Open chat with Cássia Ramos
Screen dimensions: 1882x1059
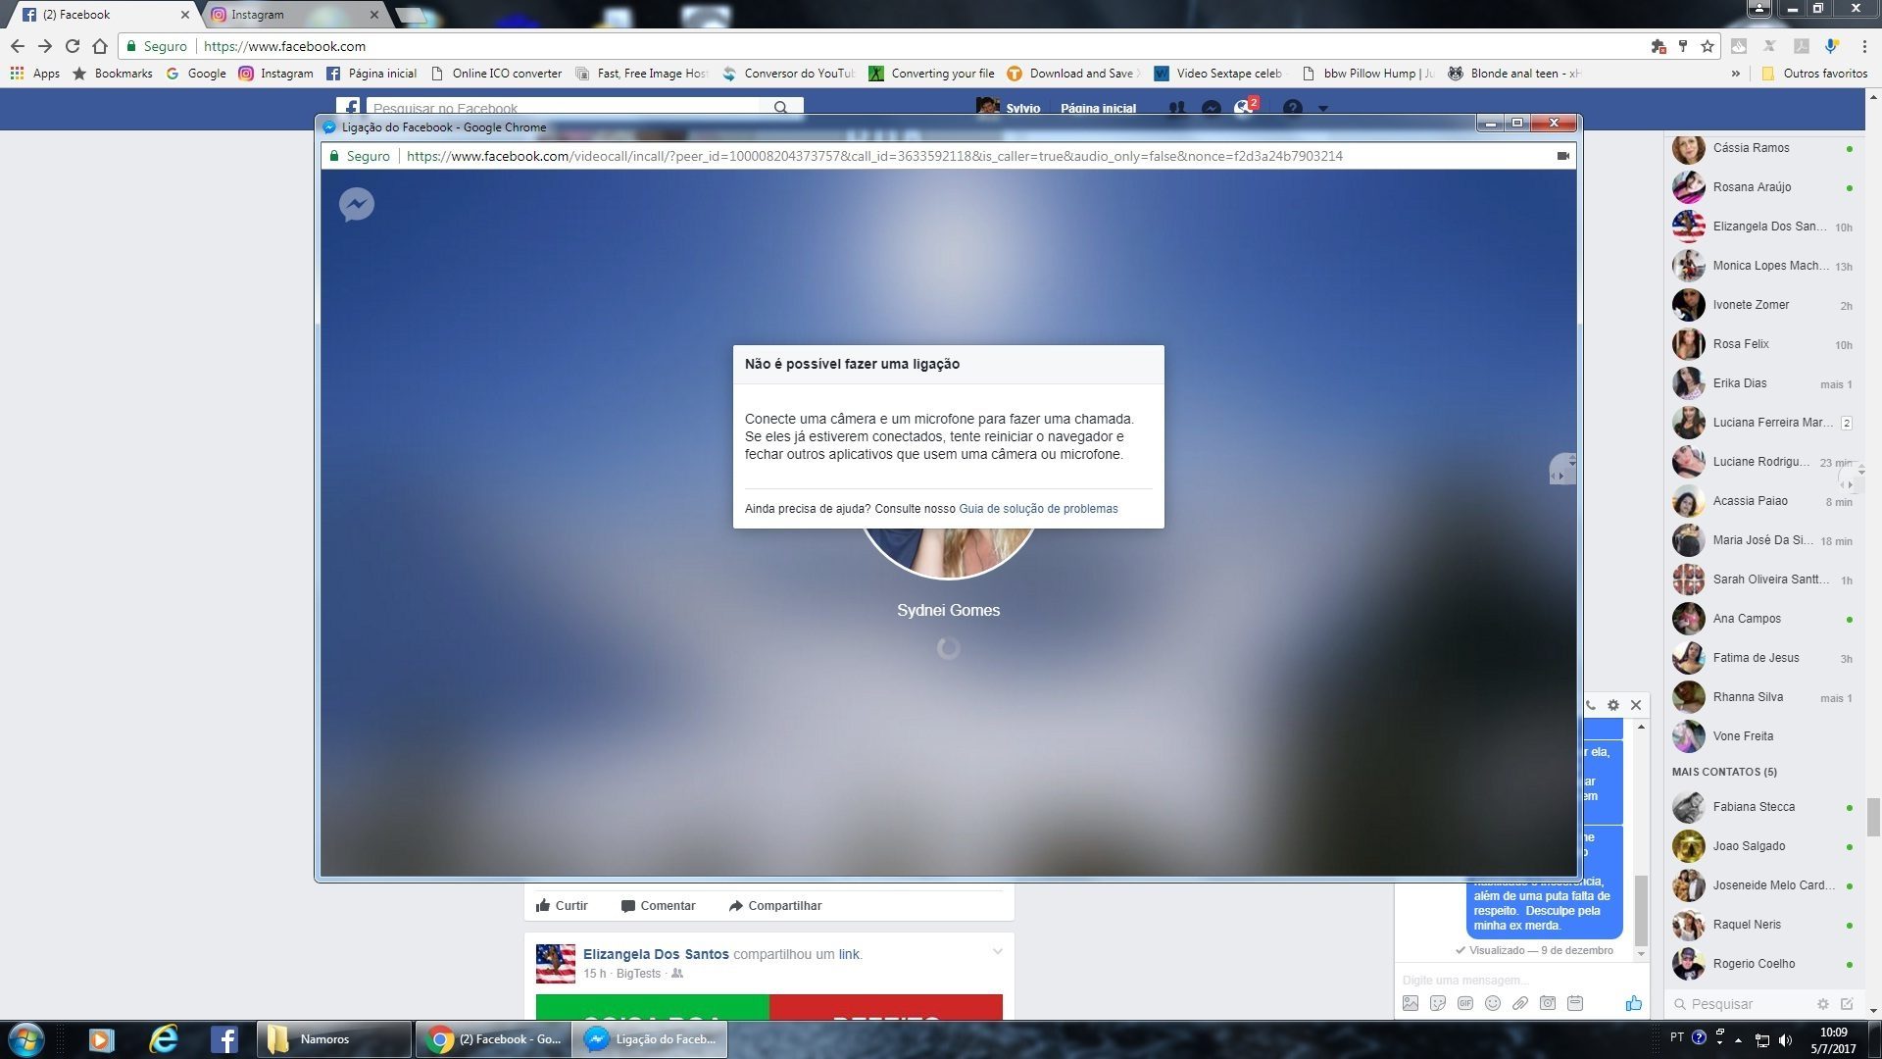click(1763, 148)
